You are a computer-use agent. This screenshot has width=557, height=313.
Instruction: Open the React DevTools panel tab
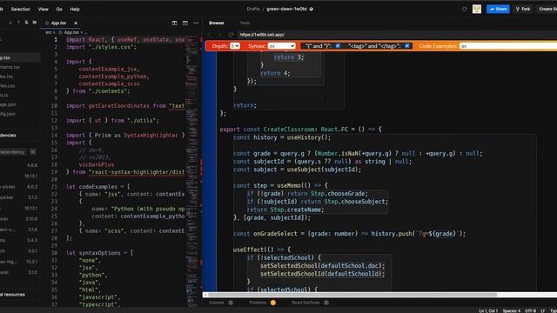pyautogui.click(x=305, y=303)
